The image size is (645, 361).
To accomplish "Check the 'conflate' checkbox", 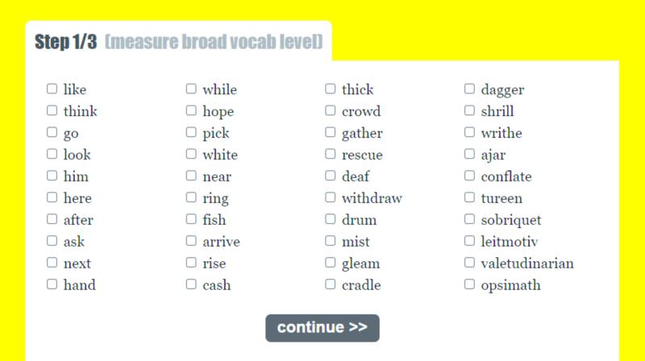I will [x=469, y=176].
